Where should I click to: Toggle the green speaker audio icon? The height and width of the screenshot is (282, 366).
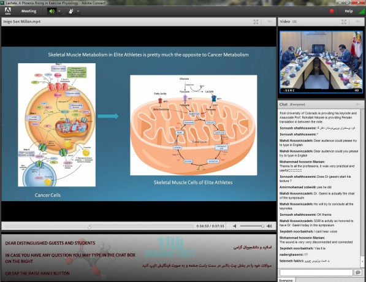coord(51,11)
